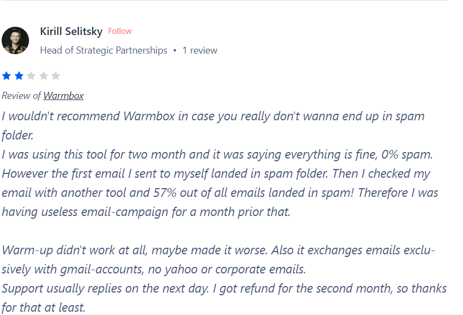
Task: Click the third gray rating star
Action: point(31,76)
